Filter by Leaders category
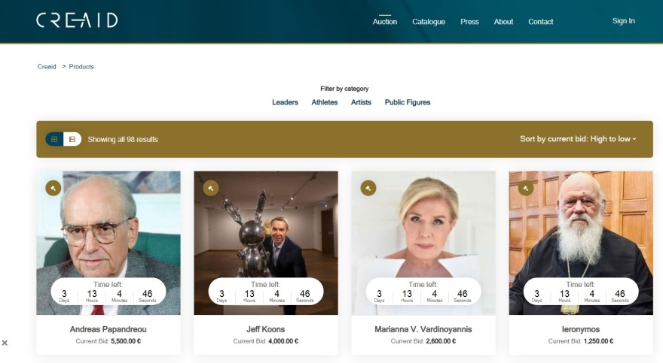The width and height of the screenshot is (663, 363). (x=285, y=102)
